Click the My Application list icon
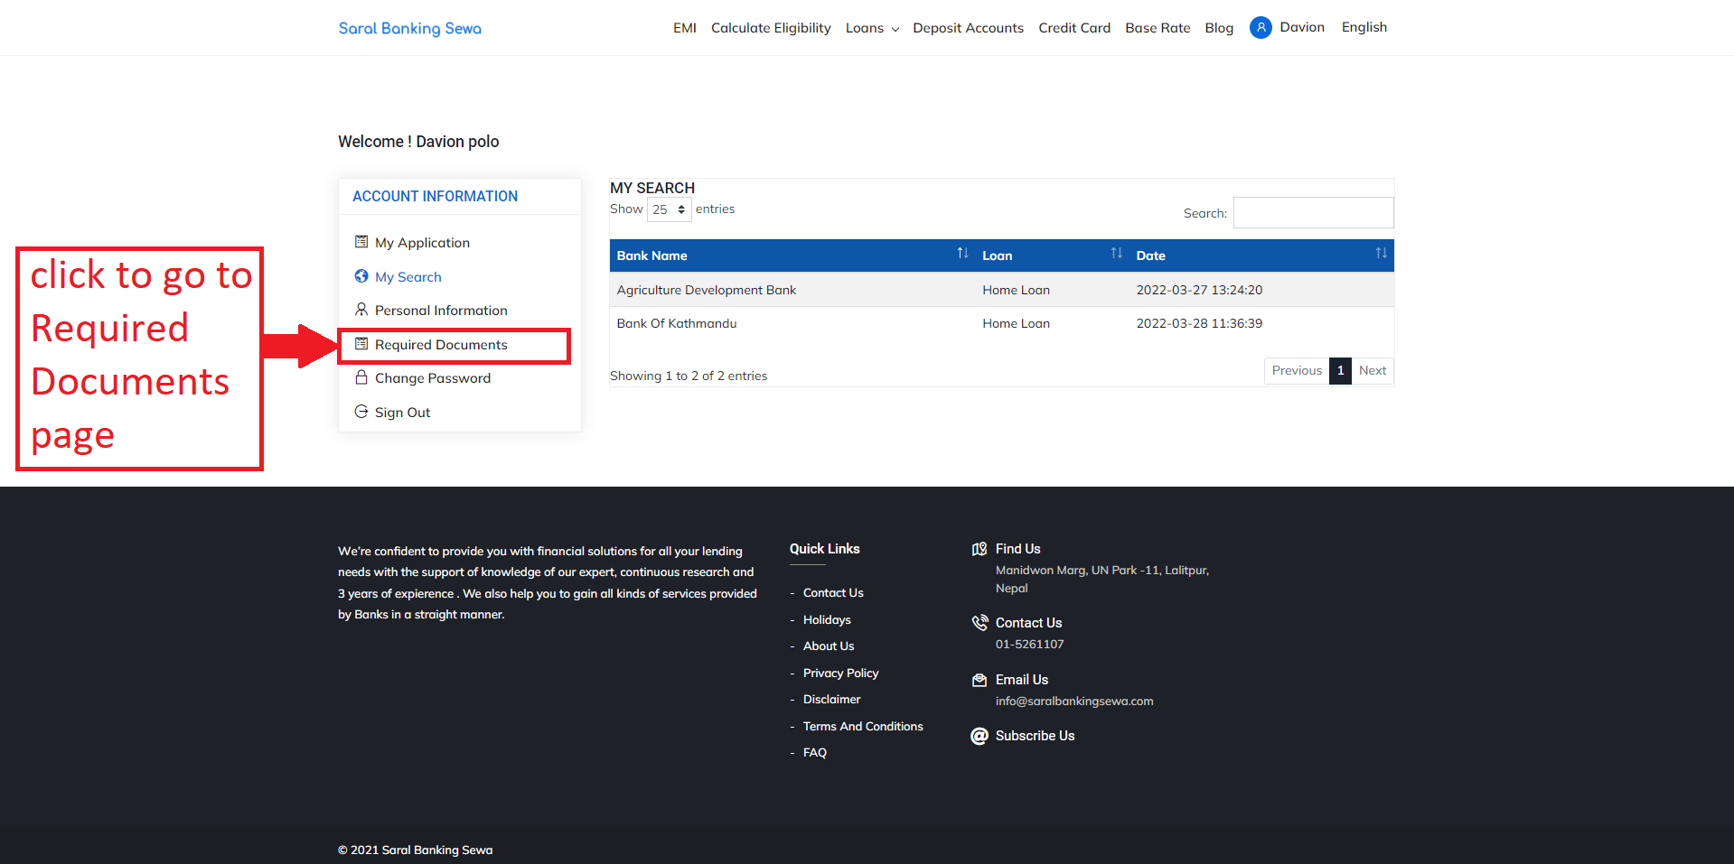The height and width of the screenshot is (864, 1734). click(361, 242)
